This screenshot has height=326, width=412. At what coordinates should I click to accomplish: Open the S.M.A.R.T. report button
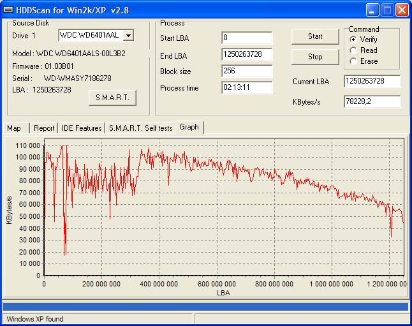point(112,98)
